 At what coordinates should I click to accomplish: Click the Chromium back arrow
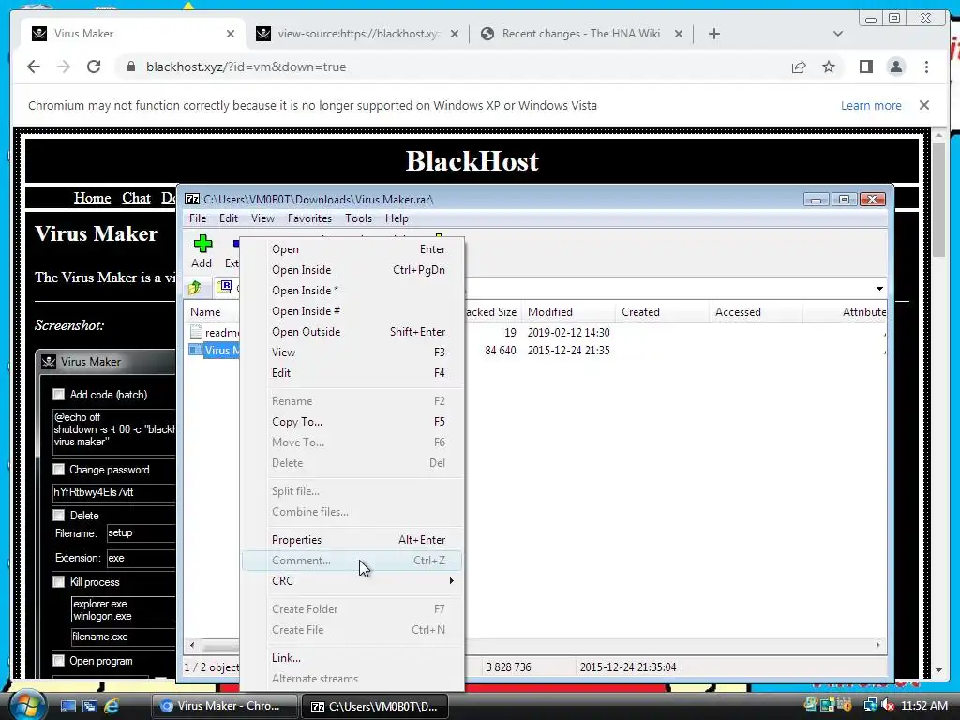click(x=34, y=67)
